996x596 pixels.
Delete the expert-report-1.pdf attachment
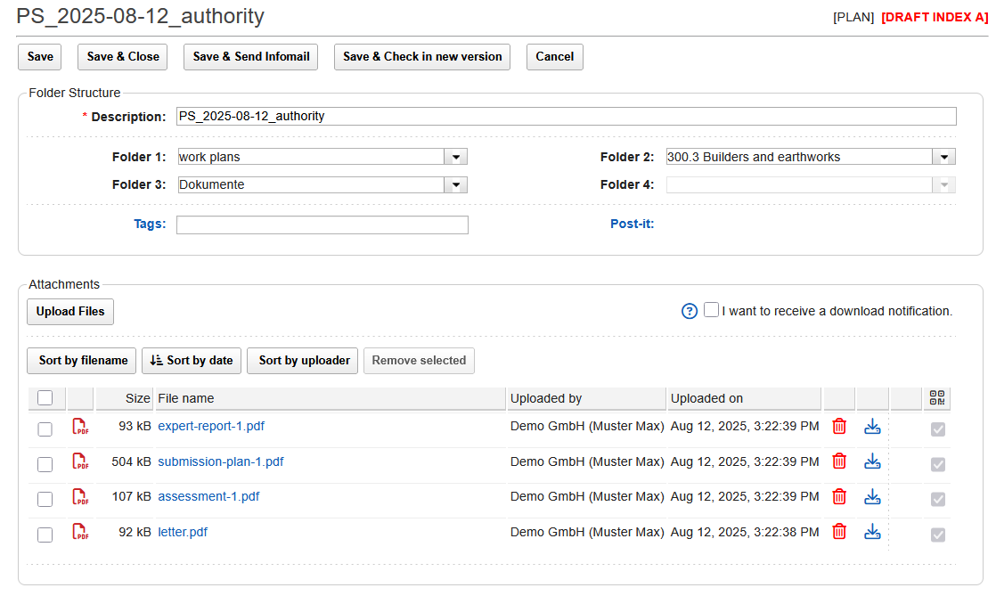click(x=838, y=427)
